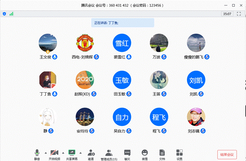The width and height of the screenshot is (246, 161).
Task: Enter fullscreen mode via top-right icon
Action: pos(239,14)
